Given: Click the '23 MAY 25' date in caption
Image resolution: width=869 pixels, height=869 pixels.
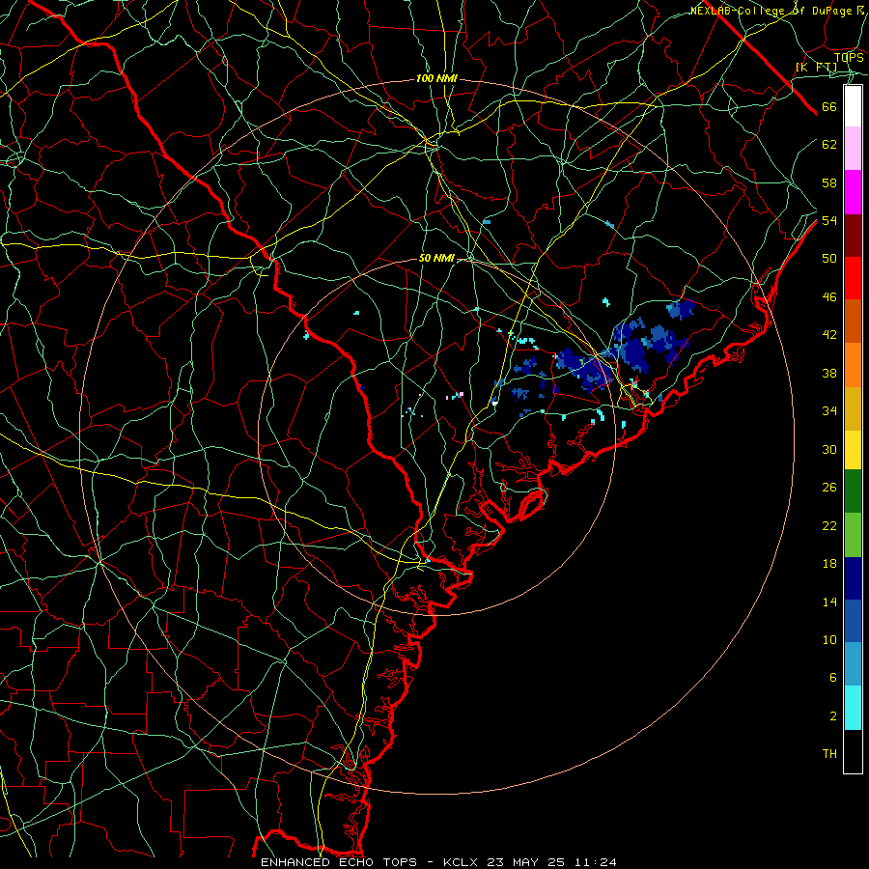Looking at the screenshot, I should click(525, 862).
